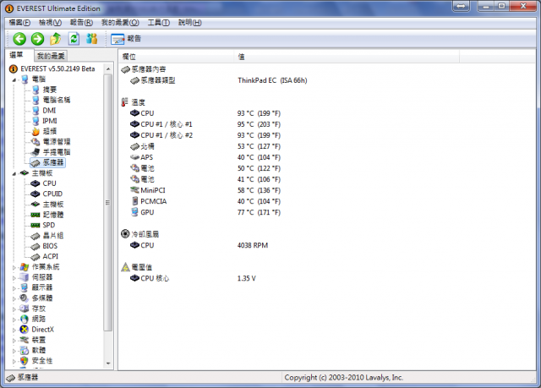This screenshot has width=541, height=388.
Task: Select the 感應器類型 ThinkPad EC row
Action: (x=218, y=80)
